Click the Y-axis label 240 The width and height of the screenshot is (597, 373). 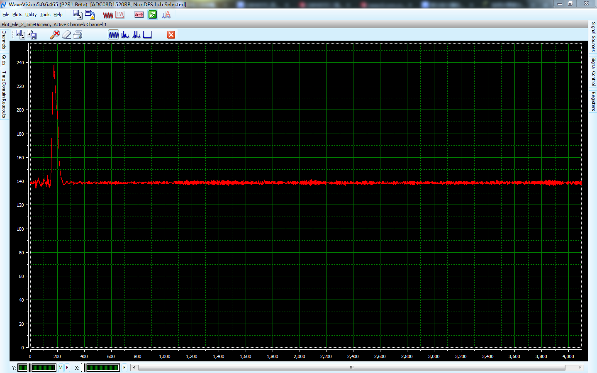tap(20, 63)
